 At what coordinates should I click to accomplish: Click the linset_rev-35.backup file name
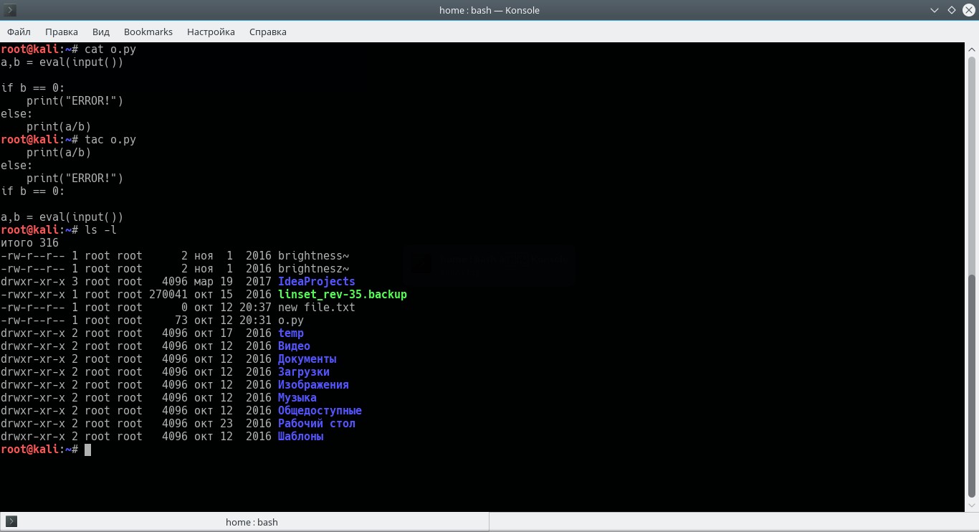click(x=342, y=295)
